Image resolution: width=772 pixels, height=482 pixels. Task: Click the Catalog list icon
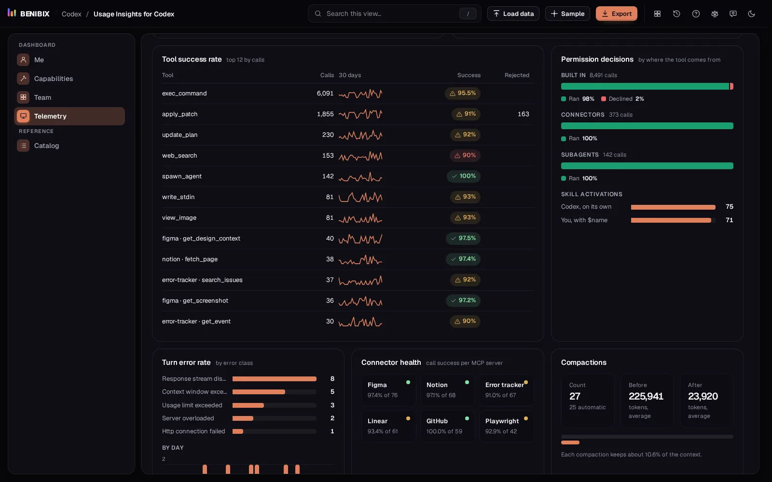coord(23,146)
